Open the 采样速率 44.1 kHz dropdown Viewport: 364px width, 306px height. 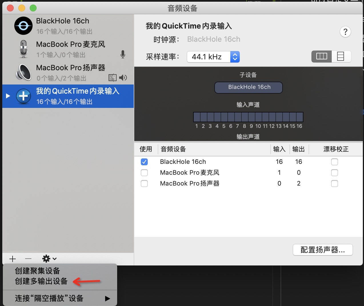click(x=213, y=57)
